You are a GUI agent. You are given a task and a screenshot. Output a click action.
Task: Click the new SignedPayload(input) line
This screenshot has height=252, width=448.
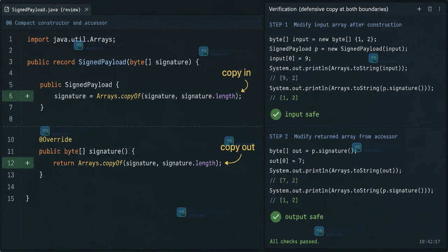coord(338,49)
